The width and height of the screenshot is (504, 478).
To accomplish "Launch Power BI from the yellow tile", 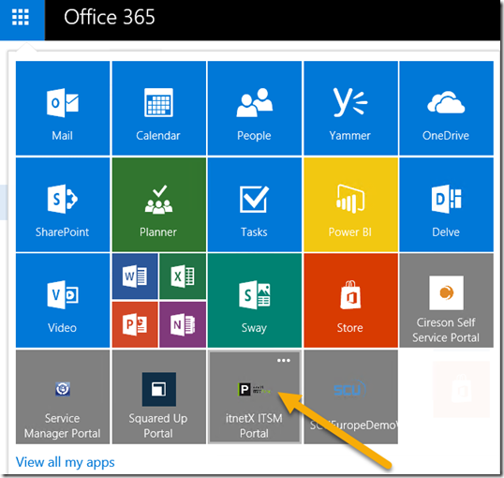I will (x=350, y=204).
